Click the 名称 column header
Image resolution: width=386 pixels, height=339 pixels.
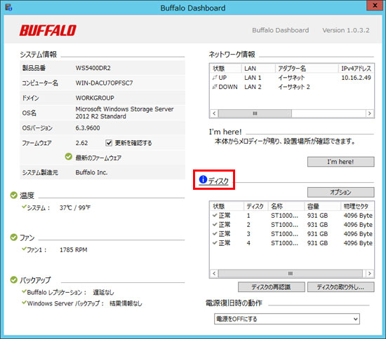[286, 207]
